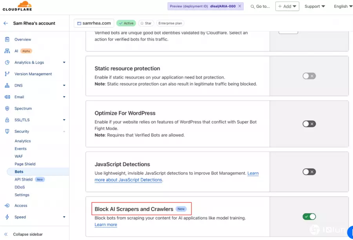Click the DNS network icon
The height and width of the screenshot is (240, 353).
click(x=7, y=85)
